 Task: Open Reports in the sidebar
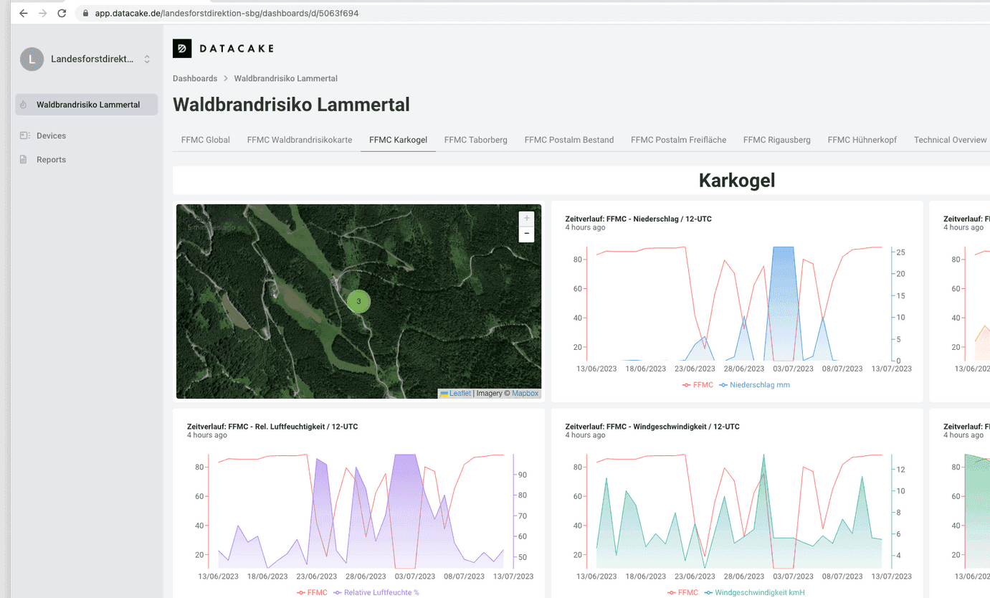tap(51, 159)
